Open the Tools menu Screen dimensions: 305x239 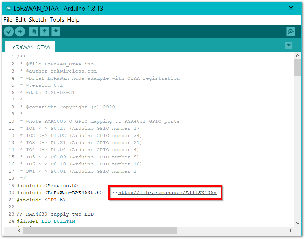click(57, 20)
